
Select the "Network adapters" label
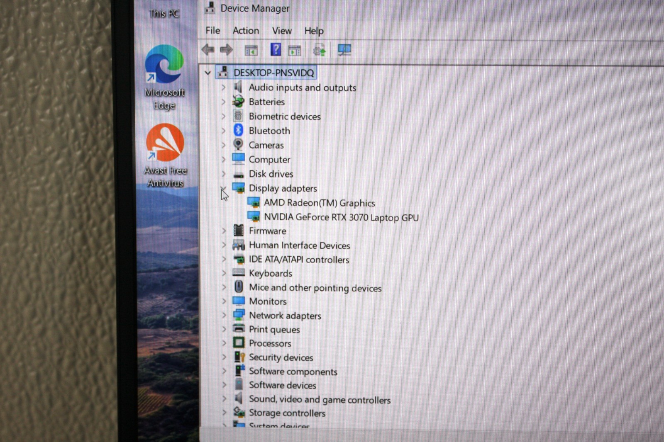285,316
